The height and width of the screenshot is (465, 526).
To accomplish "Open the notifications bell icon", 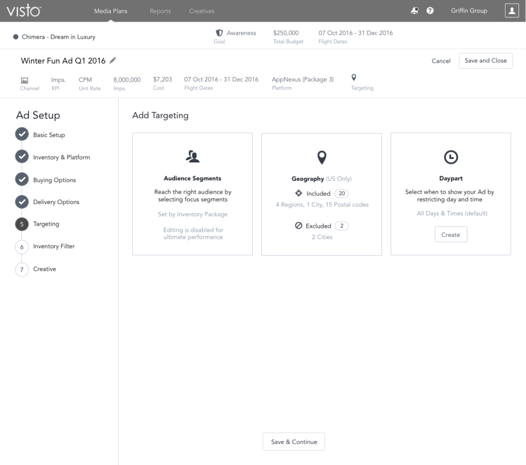I will pyautogui.click(x=415, y=11).
